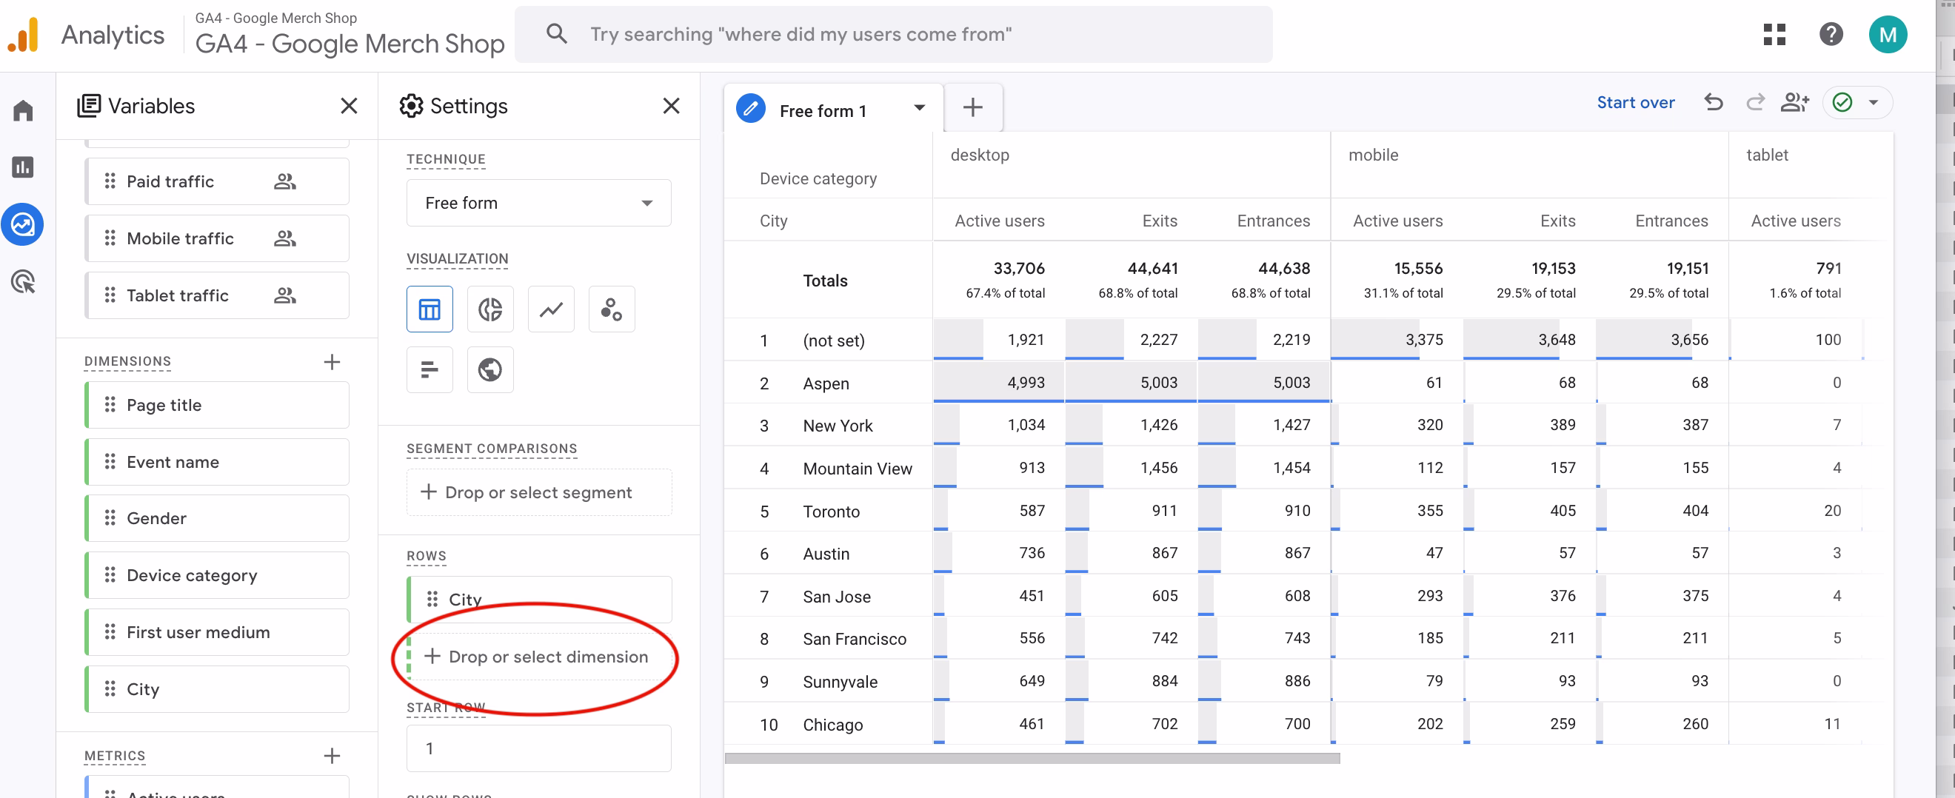Pick the geo map visualization
Screen dimensions: 1955x798
click(489, 370)
